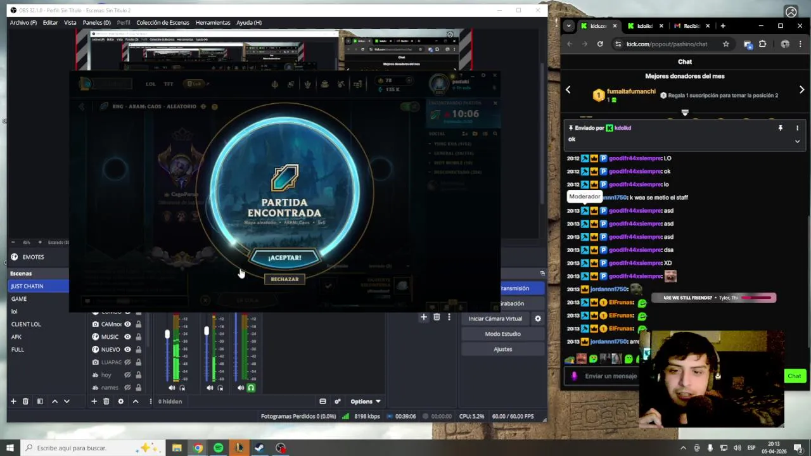Remove the scene transition with the trash icon
The image size is (811, 456).
pyautogui.click(x=437, y=317)
